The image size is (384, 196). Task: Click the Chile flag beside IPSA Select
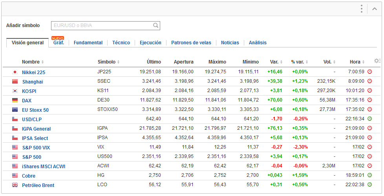click(x=15, y=138)
